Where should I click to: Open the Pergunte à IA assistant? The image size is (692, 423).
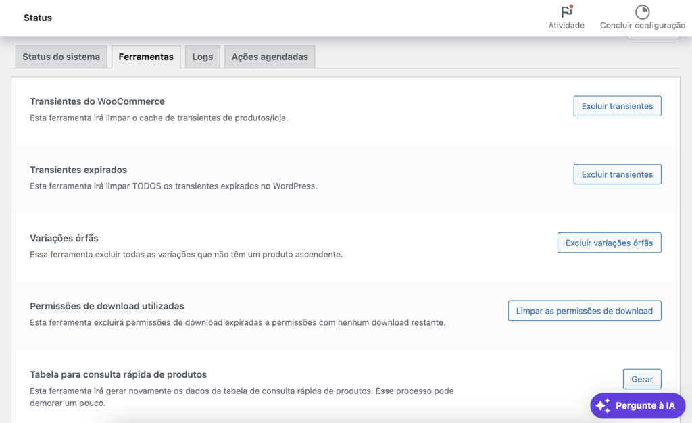click(637, 405)
